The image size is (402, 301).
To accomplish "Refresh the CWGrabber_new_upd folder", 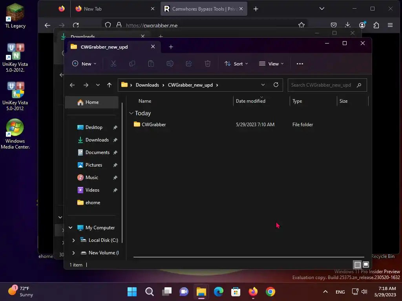I will tap(276, 85).
